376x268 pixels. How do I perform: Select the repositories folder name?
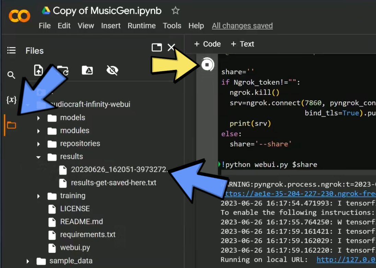[x=80, y=143]
